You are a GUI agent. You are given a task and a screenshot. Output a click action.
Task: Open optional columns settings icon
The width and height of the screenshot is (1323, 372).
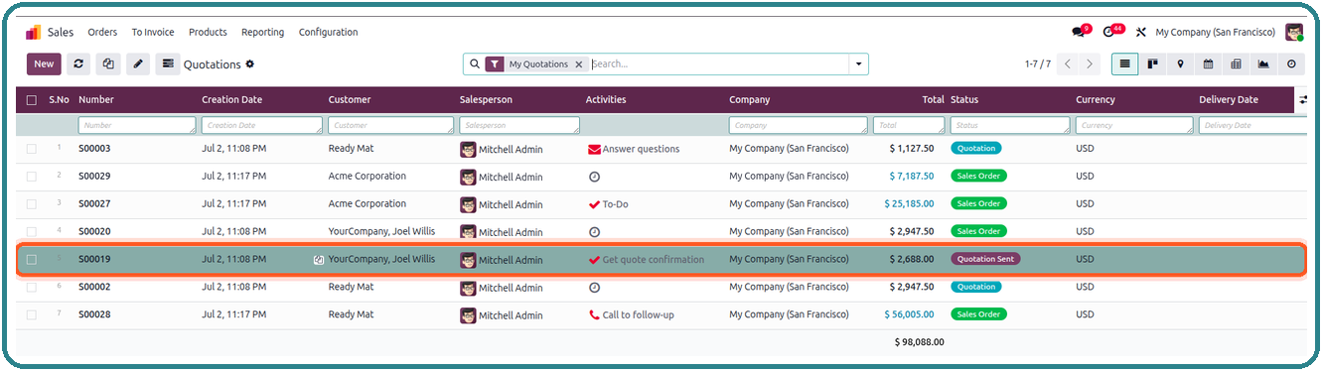[1303, 99]
